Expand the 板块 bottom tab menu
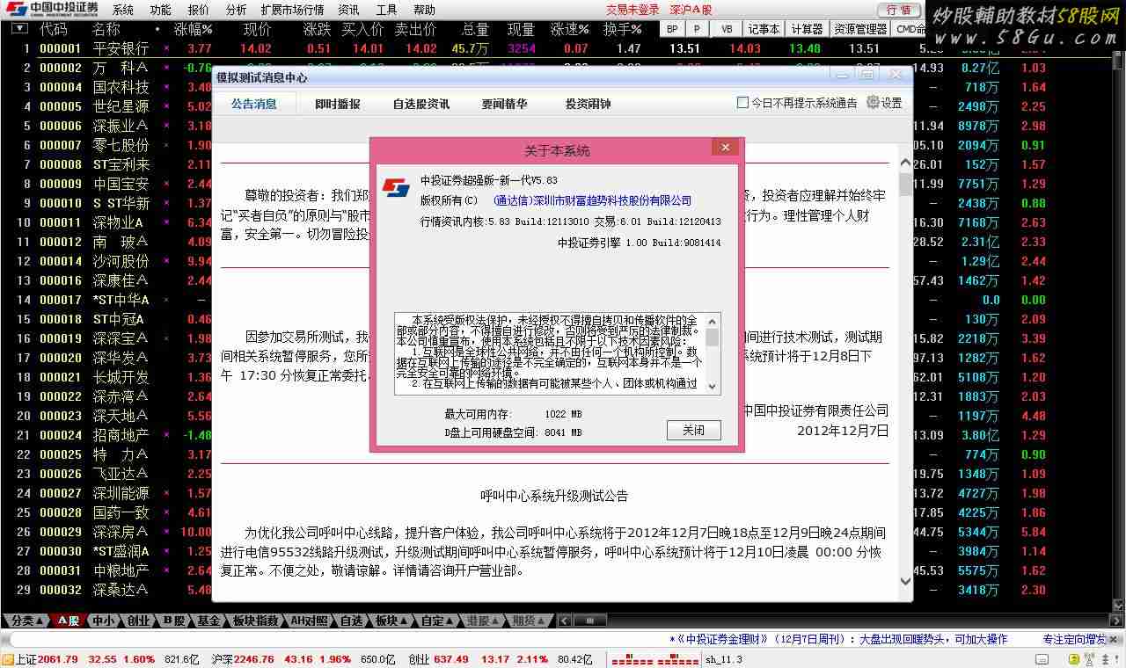The image size is (1126, 668). point(391,621)
